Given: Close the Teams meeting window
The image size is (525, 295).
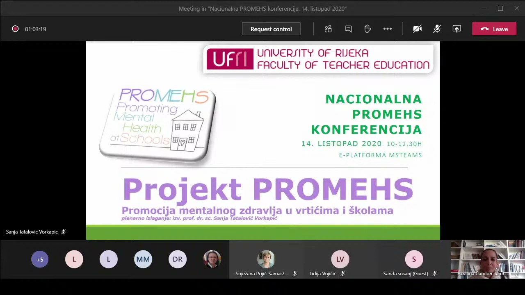Looking at the screenshot, I should click(517, 8).
